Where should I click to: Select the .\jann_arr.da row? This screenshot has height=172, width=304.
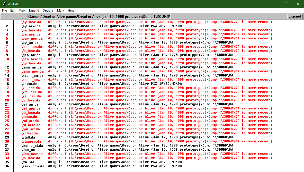[127, 67]
